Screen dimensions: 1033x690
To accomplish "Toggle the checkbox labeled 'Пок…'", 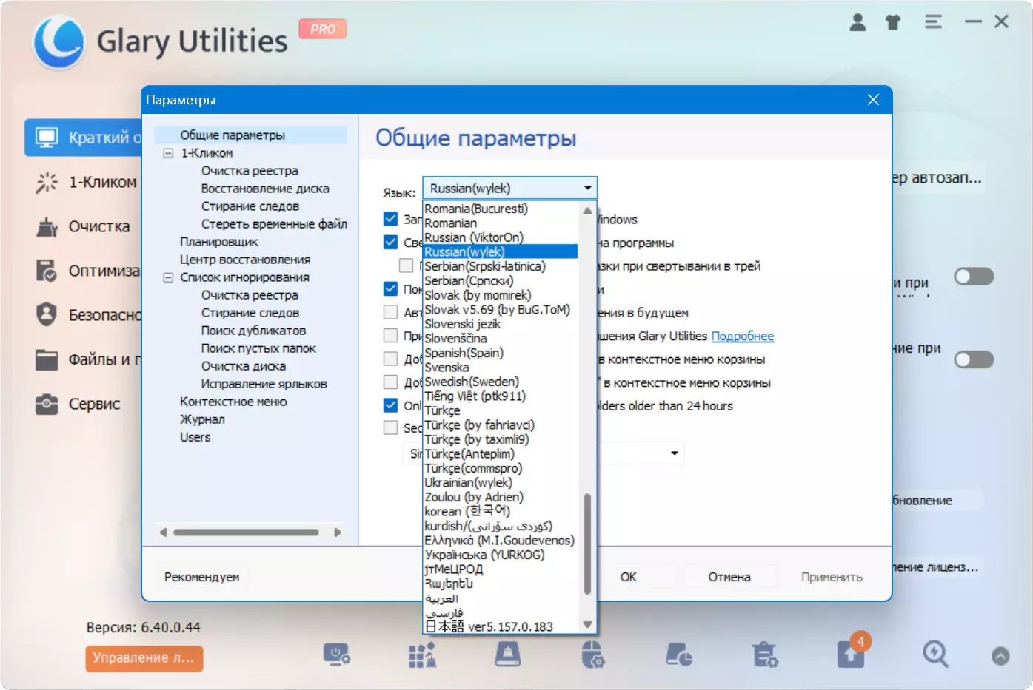I will point(390,288).
